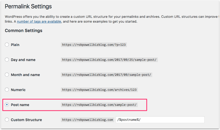Click the Month and name label
The image size is (220, 130).
[x=25, y=75]
